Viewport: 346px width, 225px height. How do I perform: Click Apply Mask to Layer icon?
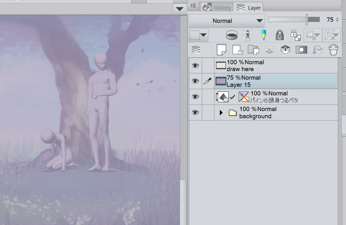pos(317,50)
